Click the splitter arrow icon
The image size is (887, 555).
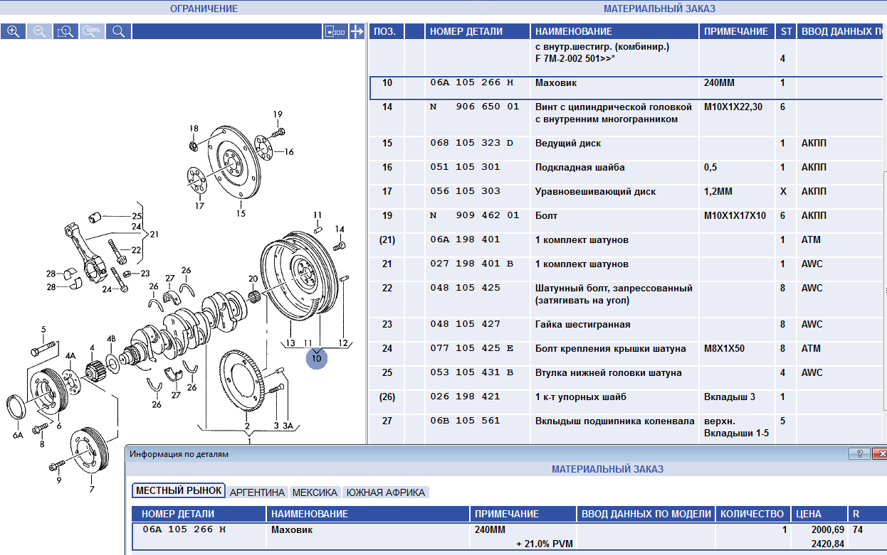click(357, 31)
